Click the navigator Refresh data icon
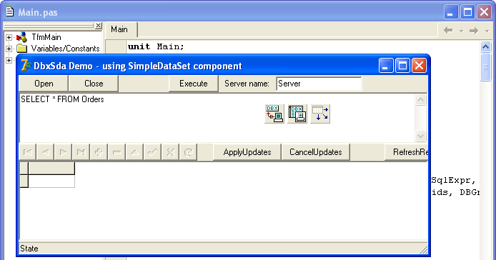496x260 pixels. click(x=188, y=152)
